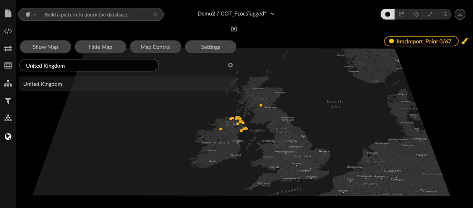Click the brush icon beside kmzImport_Point
473x208 pixels.
coord(465,41)
